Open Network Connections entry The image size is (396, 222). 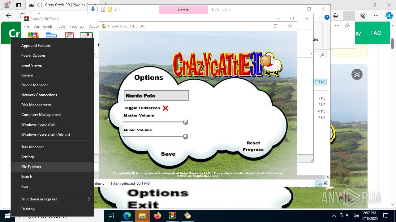click(52, 95)
